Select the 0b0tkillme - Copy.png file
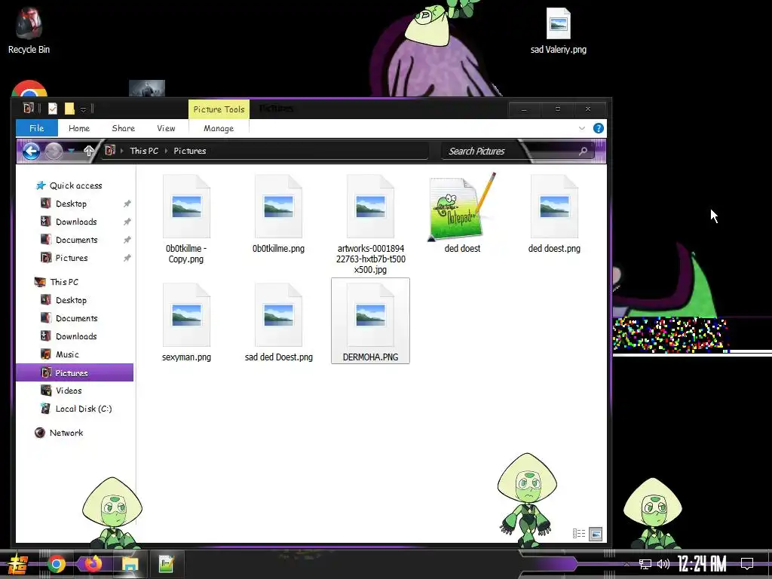 click(186, 219)
